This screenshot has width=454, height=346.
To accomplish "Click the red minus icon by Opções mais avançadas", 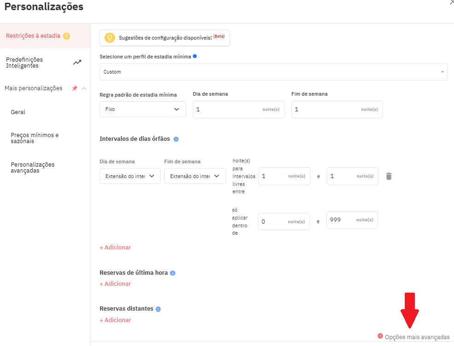I will point(380,336).
